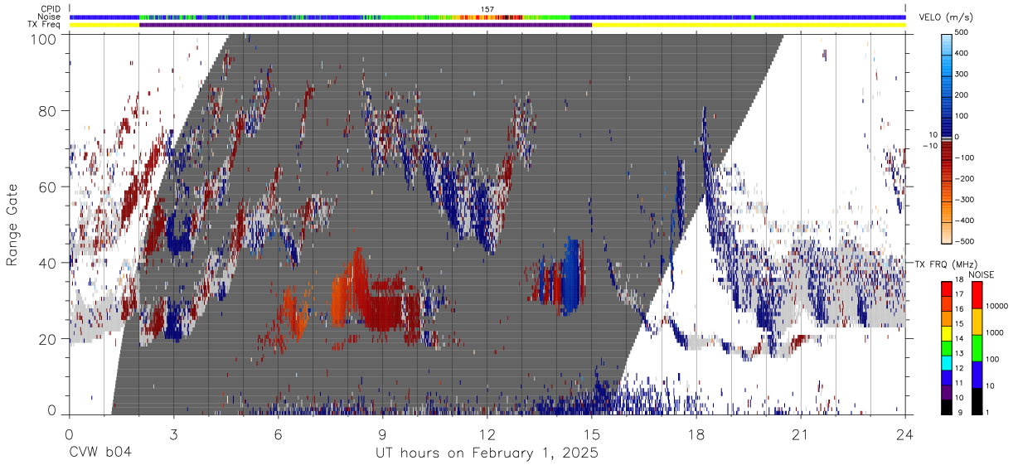Image resolution: width=1018 pixels, height=470 pixels.
Task: Click the '40' tick on the Range Gate axis
Action: [47, 263]
